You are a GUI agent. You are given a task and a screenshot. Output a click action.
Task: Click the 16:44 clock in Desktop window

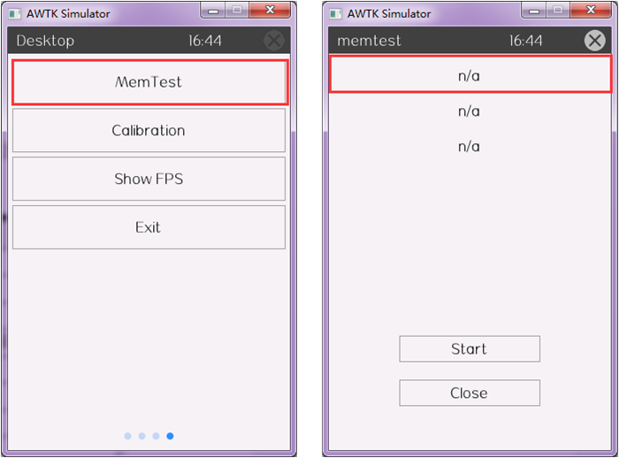(x=205, y=41)
